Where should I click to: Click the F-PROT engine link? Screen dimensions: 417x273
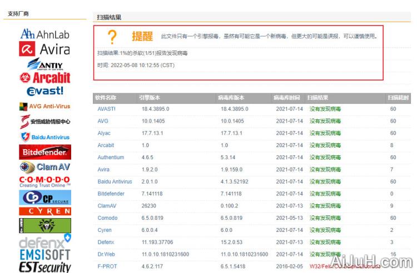coord(106,266)
